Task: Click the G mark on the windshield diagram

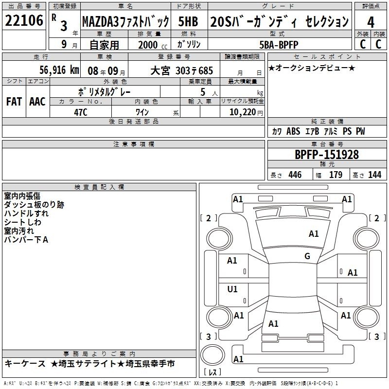Action: pyautogui.click(x=307, y=256)
